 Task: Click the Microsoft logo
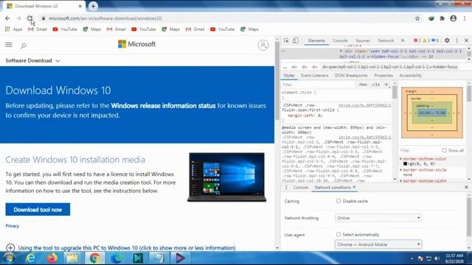136,44
